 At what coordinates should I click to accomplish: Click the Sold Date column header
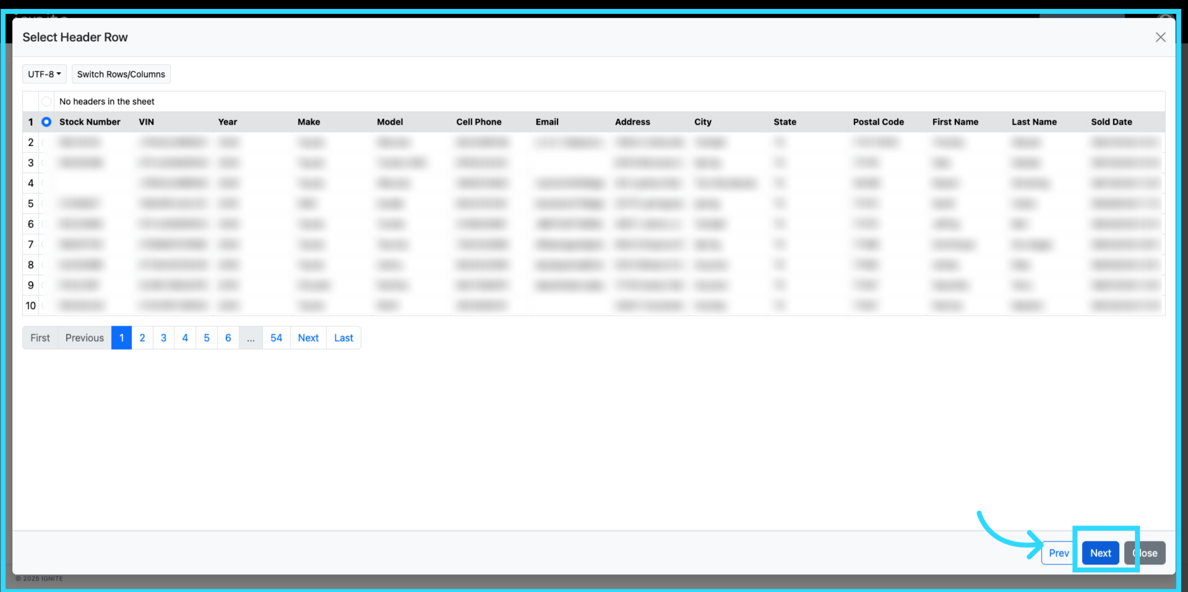(x=1111, y=122)
